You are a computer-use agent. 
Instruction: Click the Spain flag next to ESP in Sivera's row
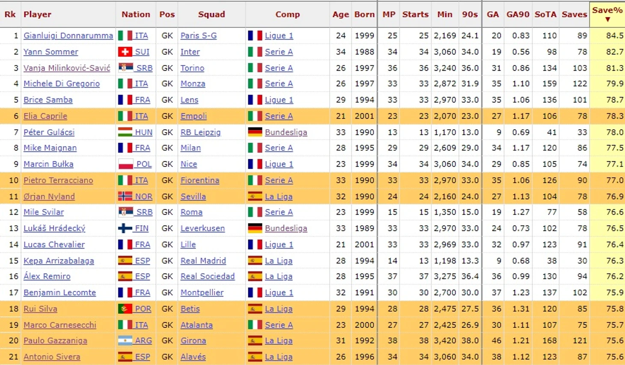pos(125,357)
